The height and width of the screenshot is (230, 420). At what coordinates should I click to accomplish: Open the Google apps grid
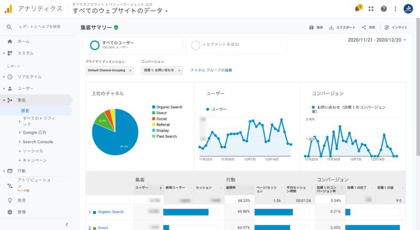(x=371, y=9)
